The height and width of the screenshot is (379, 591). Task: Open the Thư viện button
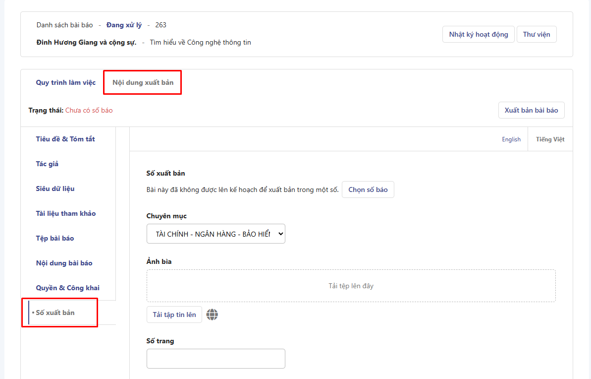(537, 34)
